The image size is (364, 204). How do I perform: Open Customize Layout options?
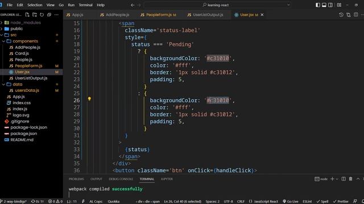(x=339, y=5)
